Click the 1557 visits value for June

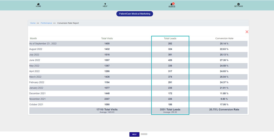(107, 60)
